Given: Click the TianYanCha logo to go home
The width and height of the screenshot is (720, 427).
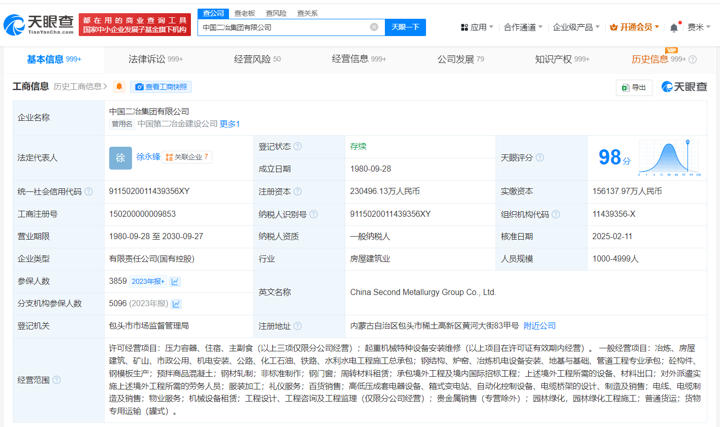Looking at the screenshot, I should (x=39, y=24).
